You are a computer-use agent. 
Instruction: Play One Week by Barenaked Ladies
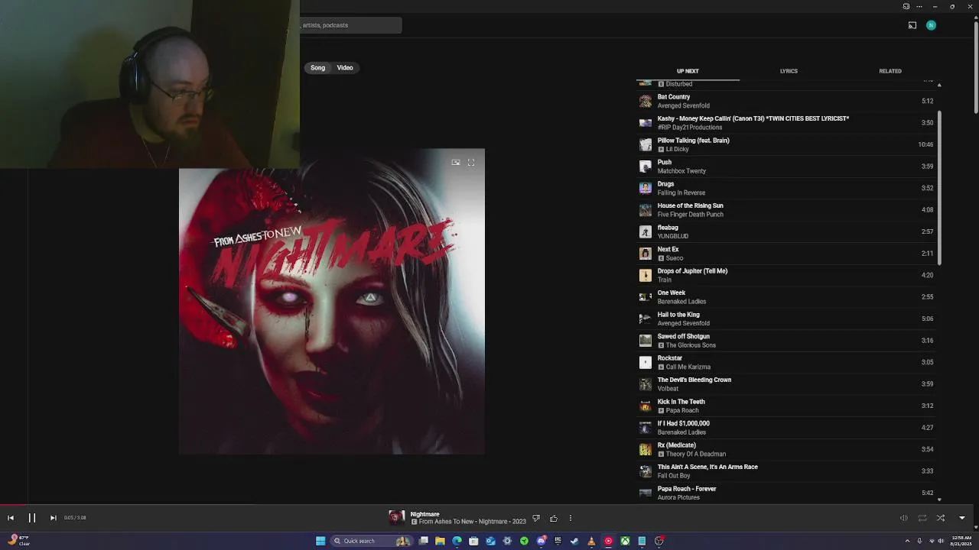pyautogui.click(x=785, y=297)
